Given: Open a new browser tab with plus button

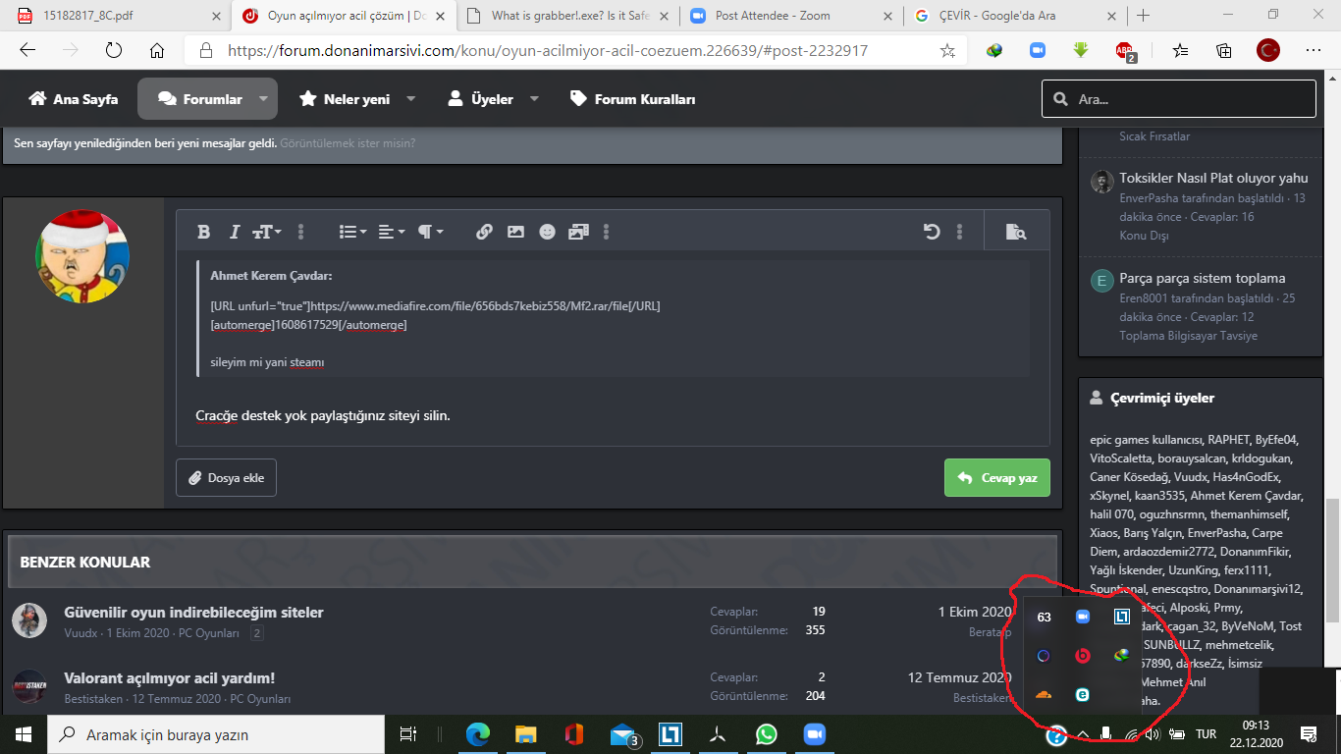Looking at the screenshot, I should 1143,16.
